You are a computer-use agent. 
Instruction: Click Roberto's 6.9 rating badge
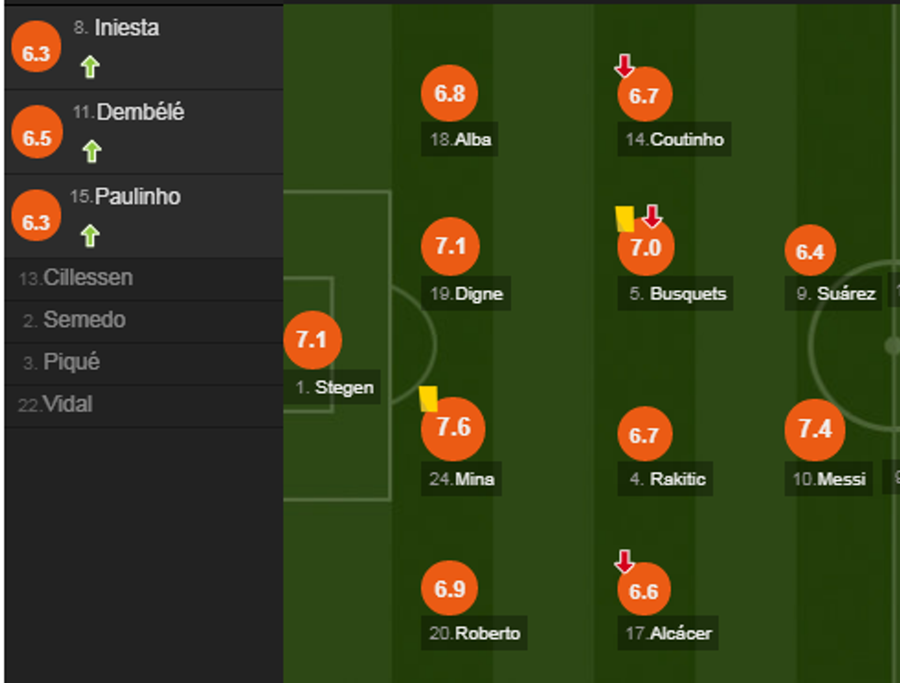[x=450, y=589]
